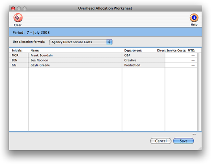Click the name Gayle Greene
The height and width of the screenshot is (164, 211).
(x=40, y=65)
